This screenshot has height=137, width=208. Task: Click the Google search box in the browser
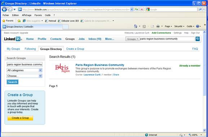point(173,9)
